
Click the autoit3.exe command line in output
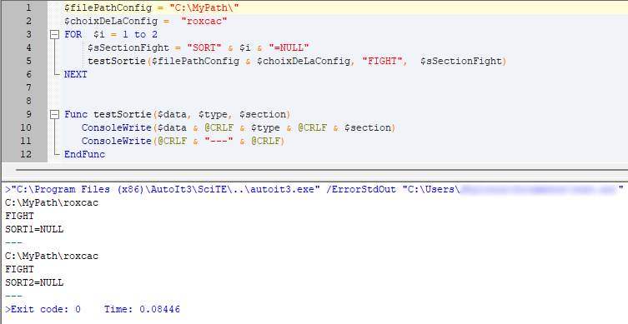click(314, 190)
